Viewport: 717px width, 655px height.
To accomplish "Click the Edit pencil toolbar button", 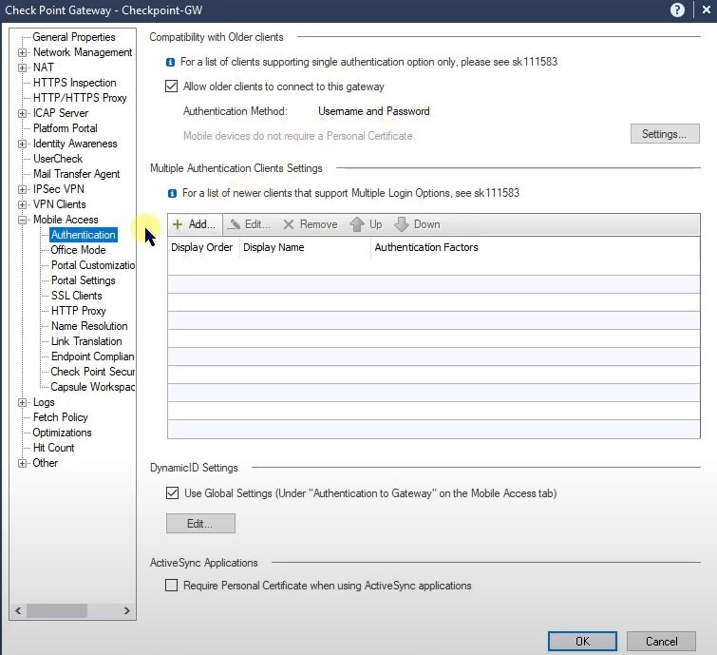I will (249, 224).
